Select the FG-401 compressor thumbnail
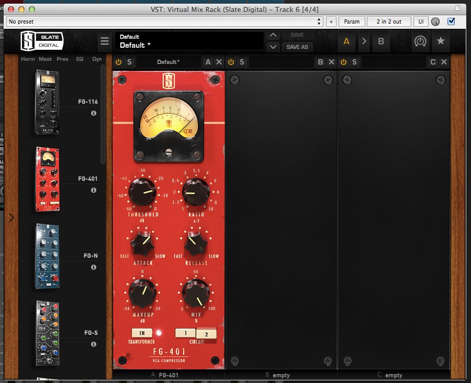Image resolution: width=471 pixels, height=383 pixels. coord(48,179)
